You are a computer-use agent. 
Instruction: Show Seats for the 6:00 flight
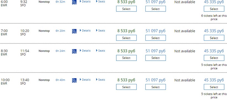coord(100,2)
